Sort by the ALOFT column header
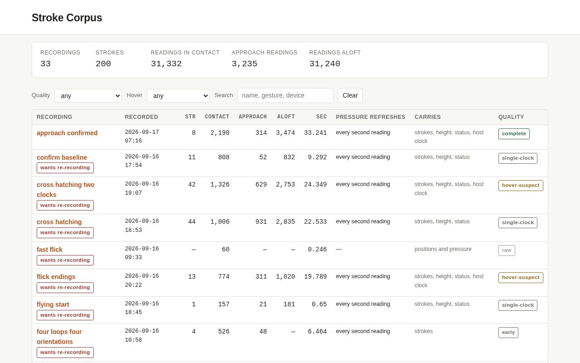 (286, 117)
